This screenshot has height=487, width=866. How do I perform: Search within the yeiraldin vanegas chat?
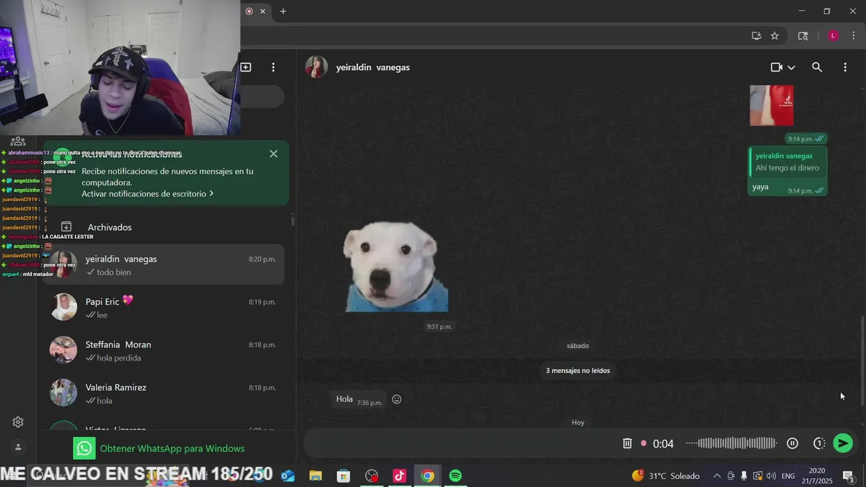(817, 68)
